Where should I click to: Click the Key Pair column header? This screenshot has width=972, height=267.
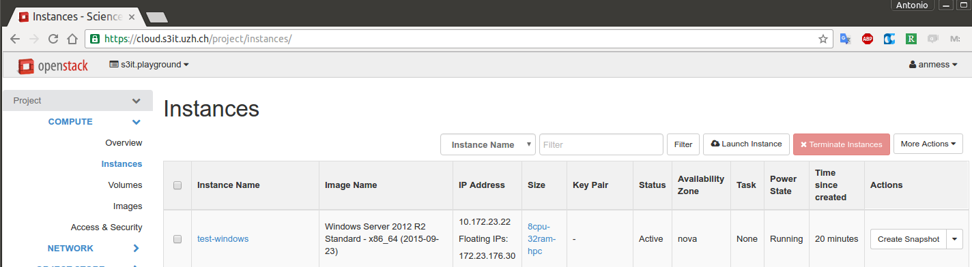tap(590, 185)
